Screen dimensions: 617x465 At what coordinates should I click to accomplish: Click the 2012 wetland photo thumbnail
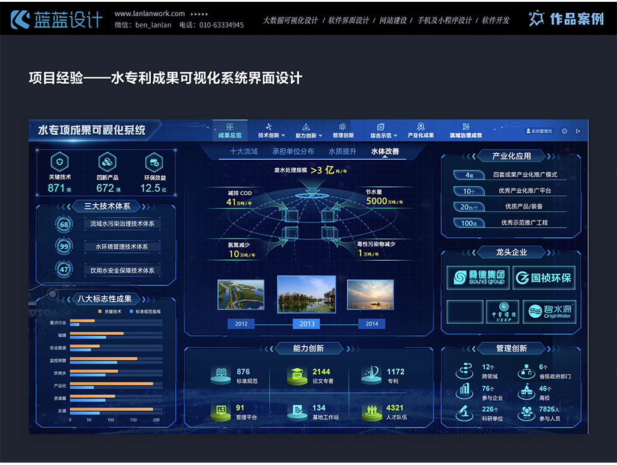coord(241,294)
